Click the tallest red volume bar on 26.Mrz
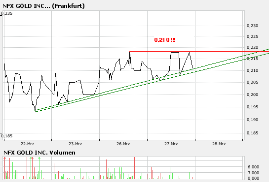Screen dimensions: 269x189 coord(134,168)
